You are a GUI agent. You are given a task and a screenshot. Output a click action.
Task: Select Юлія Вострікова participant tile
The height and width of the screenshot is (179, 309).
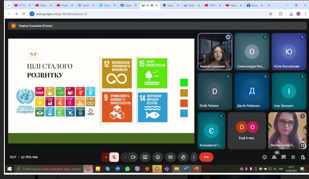289,52
